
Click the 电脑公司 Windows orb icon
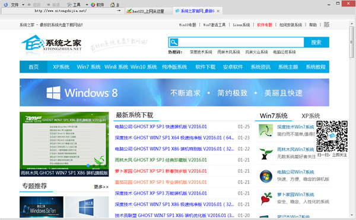[x=266, y=176]
